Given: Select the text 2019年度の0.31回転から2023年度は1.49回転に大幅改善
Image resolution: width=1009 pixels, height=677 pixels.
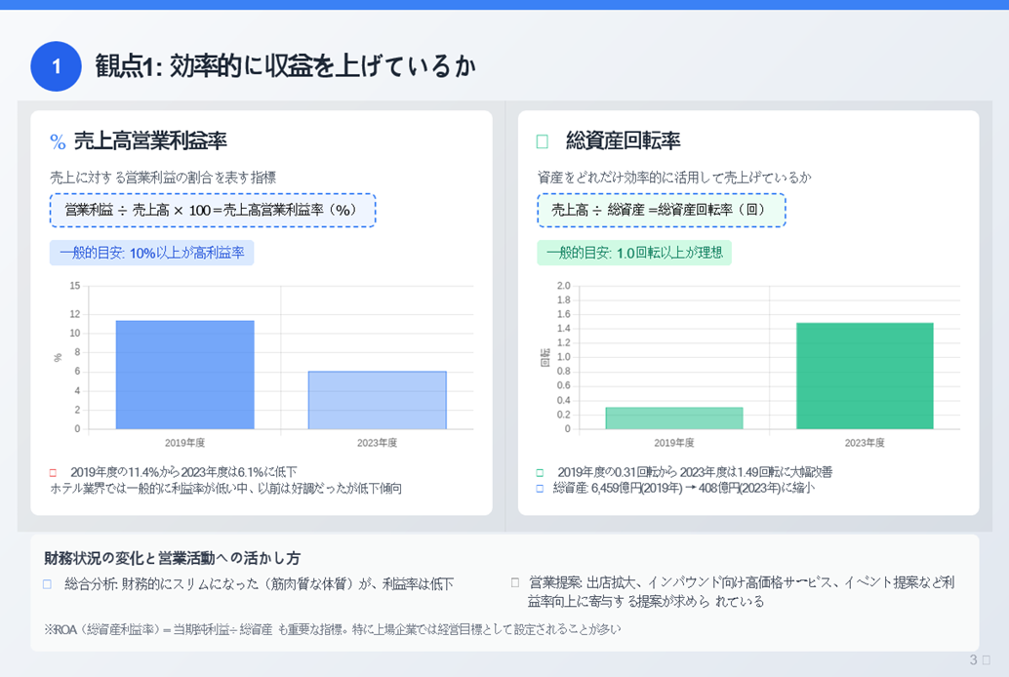Looking at the screenshot, I should click(x=695, y=472).
